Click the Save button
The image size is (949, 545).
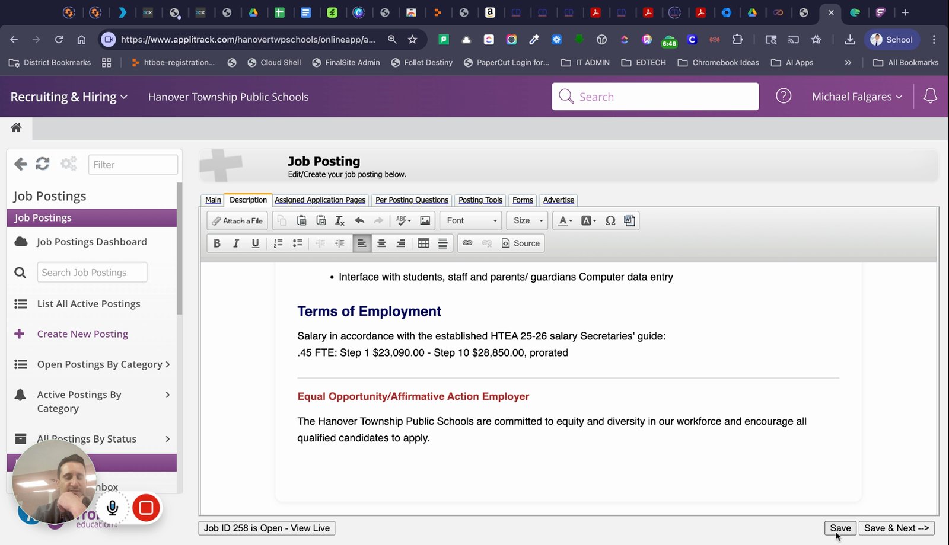click(840, 528)
